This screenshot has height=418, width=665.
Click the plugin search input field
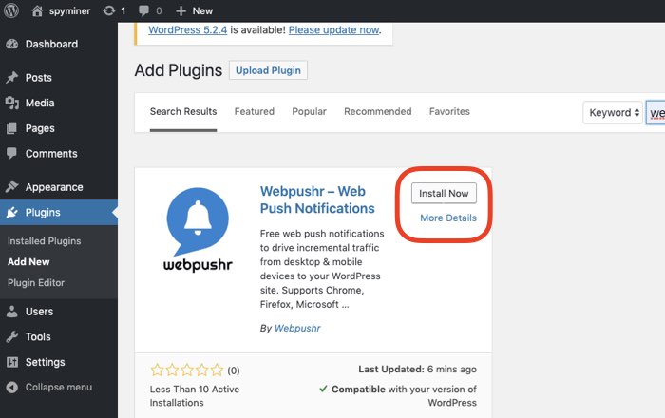pos(655,113)
